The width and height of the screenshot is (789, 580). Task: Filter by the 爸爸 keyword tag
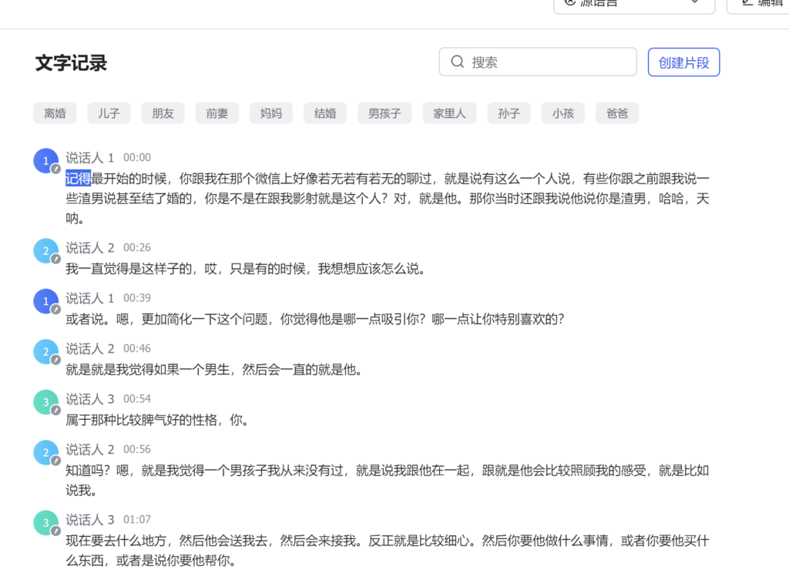pos(616,113)
